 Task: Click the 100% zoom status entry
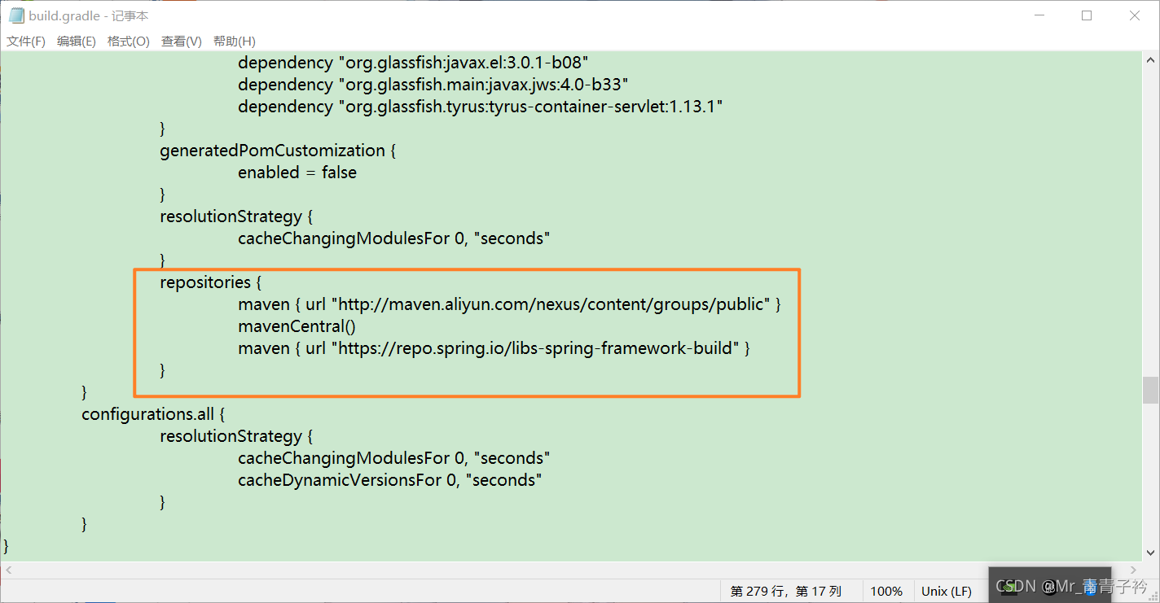pyautogui.click(x=886, y=591)
